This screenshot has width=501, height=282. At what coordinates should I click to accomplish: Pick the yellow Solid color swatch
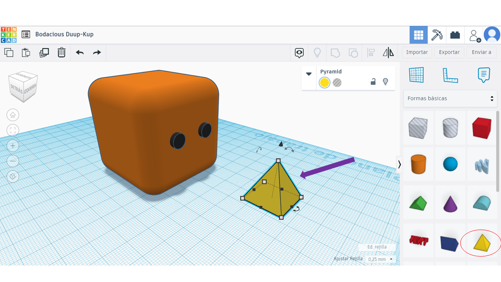click(324, 83)
